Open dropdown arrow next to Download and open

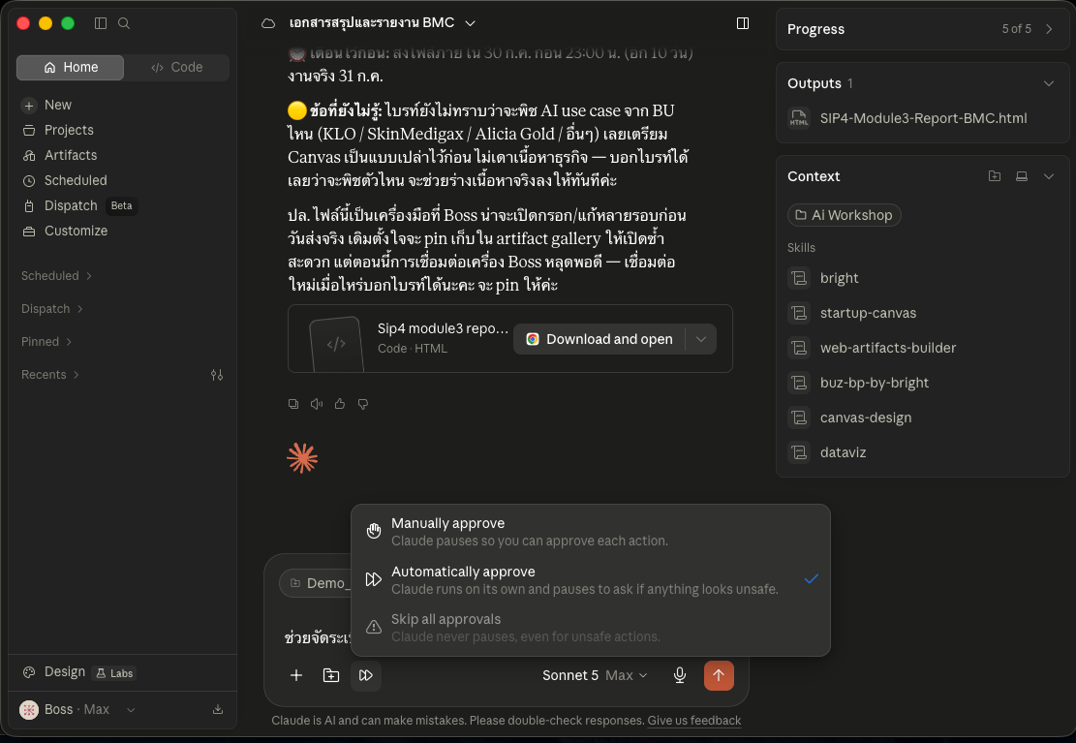[700, 339]
